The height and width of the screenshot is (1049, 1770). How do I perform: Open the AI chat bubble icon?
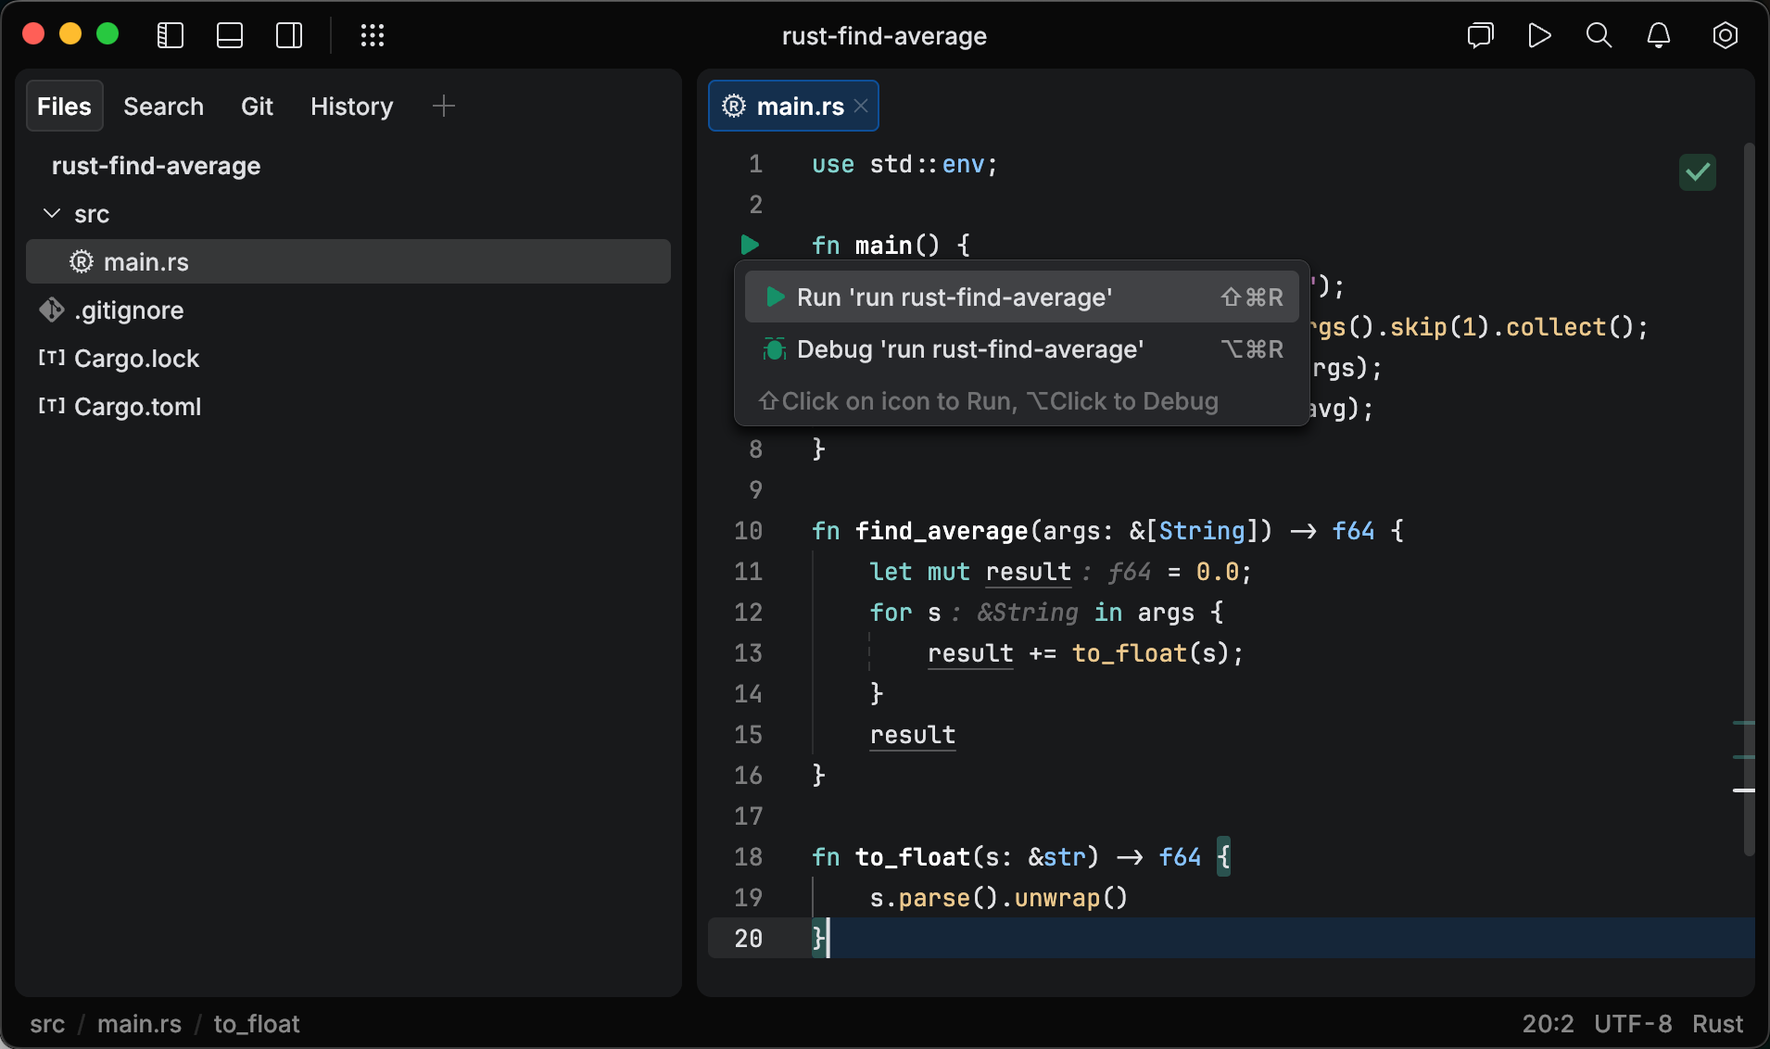coord(1480,35)
